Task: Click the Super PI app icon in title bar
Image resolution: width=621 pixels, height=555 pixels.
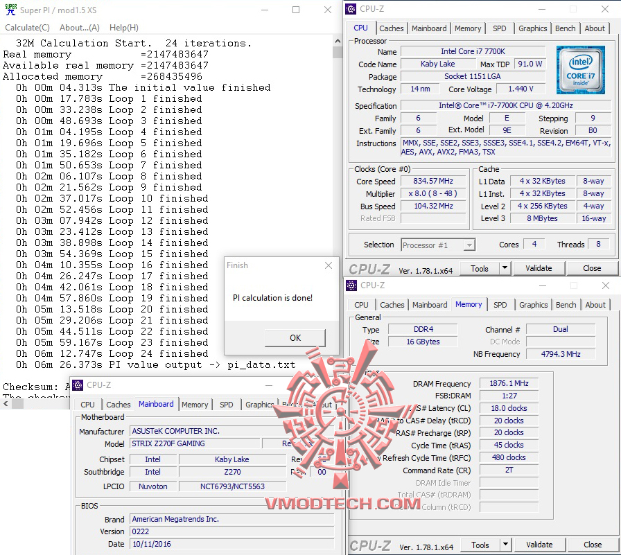Action: (x=10, y=10)
